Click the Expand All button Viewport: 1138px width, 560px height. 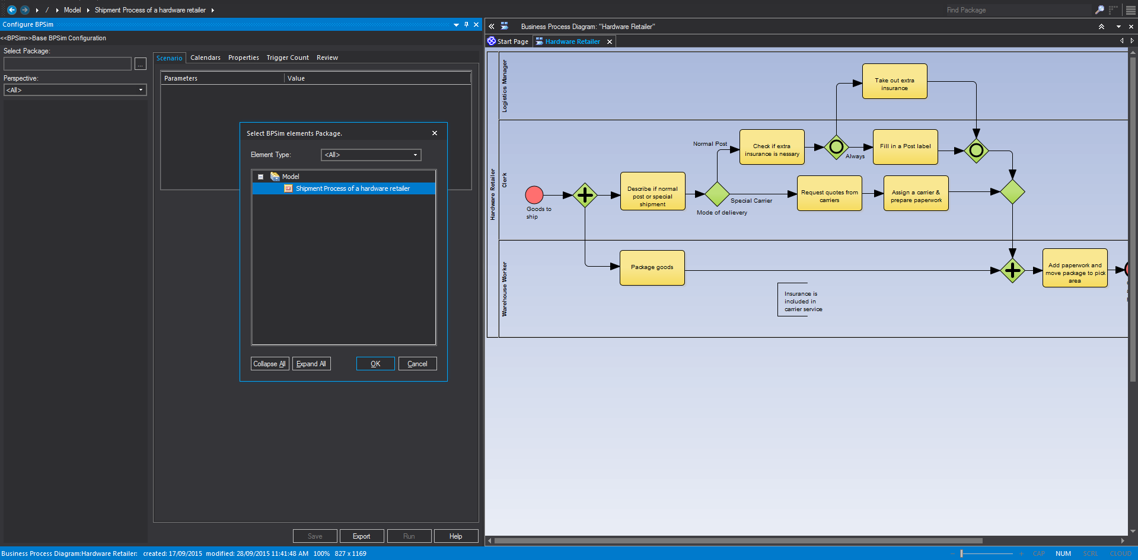click(x=311, y=364)
